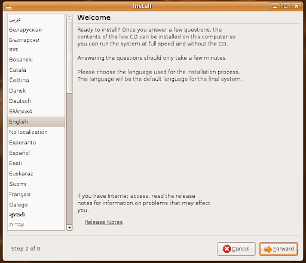
Task: Click the language list scroll-up arrow
Action: (69, 17)
